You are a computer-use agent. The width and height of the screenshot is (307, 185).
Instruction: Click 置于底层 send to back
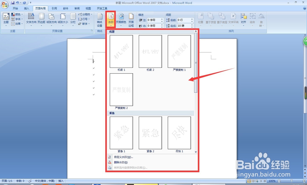tap(222, 20)
